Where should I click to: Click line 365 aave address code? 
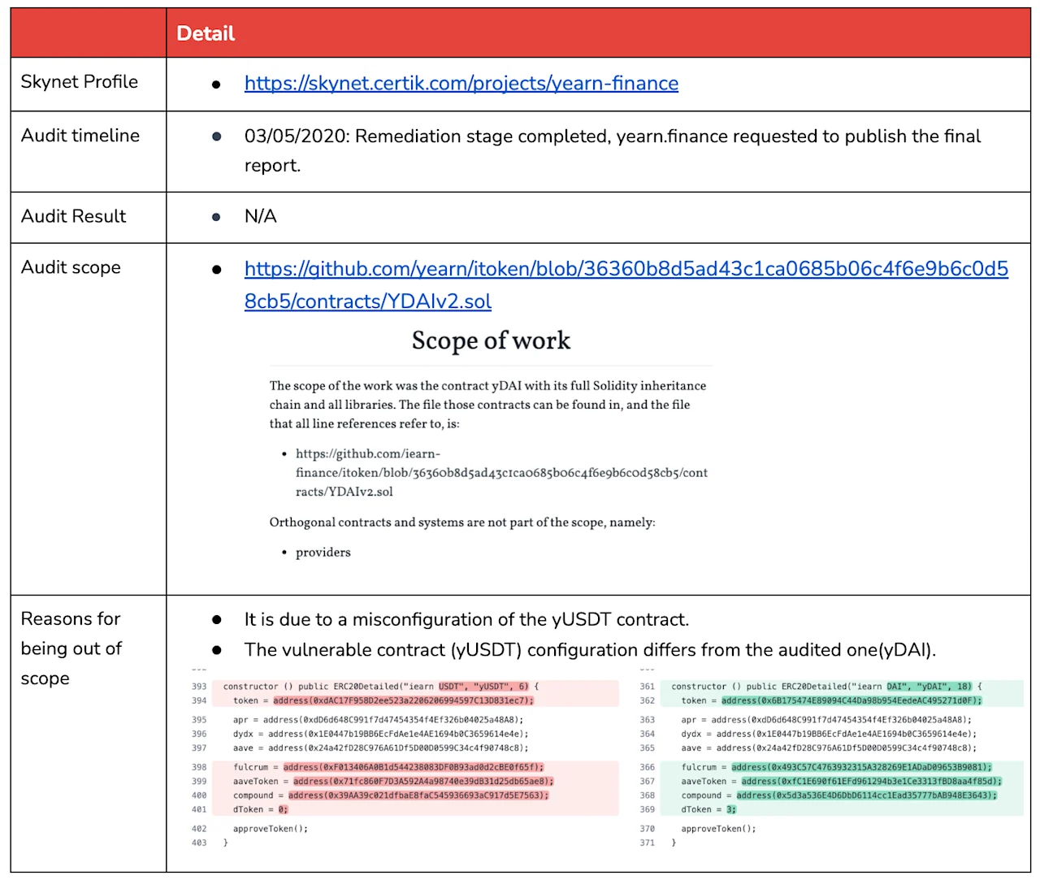[x=830, y=748]
